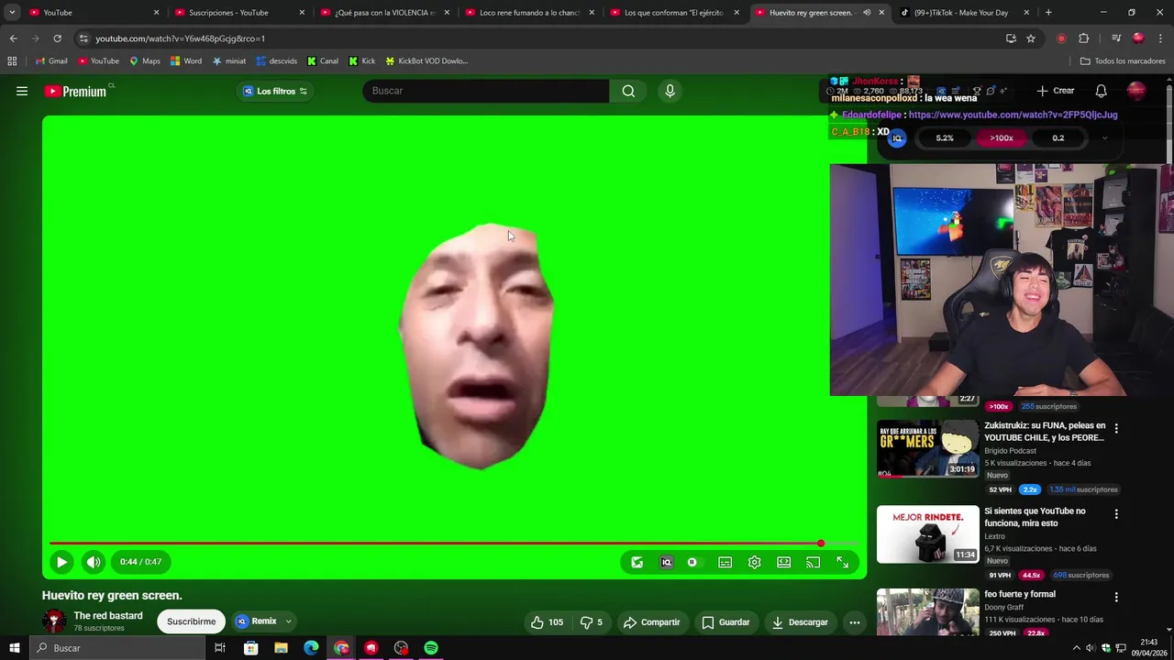Cast the video to a TV
The height and width of the screenshot is (660, 1174).
point(813,562)
